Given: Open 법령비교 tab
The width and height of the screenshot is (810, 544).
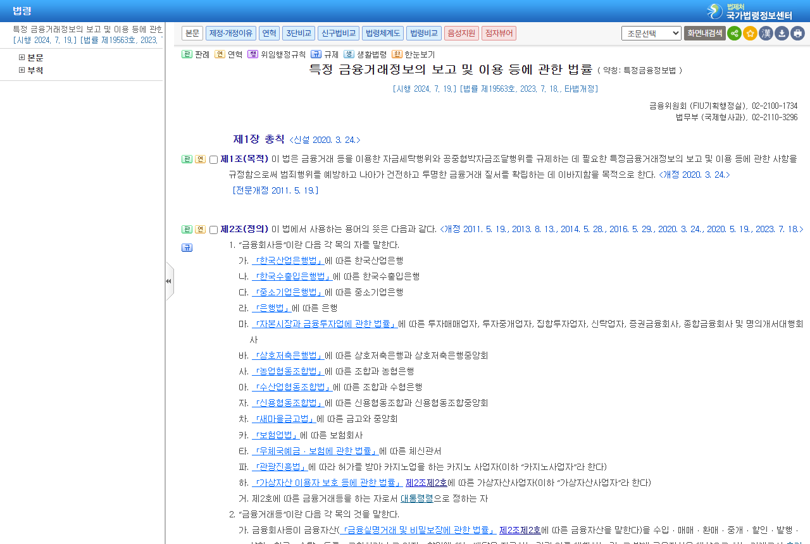Looking at the screenshot, I should point(424,33).
